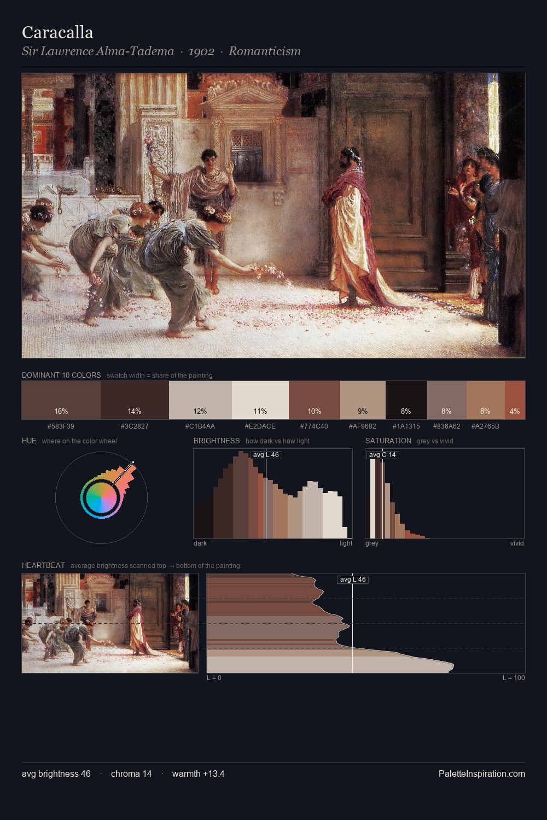Click the hex label #E2DACE
Screen dimensions: 547x820
click(x=260, y=426)
